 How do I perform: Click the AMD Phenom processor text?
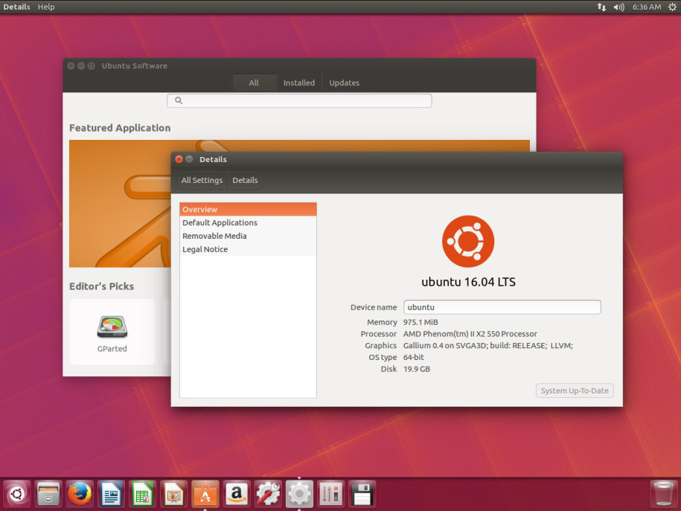(470, 334)
